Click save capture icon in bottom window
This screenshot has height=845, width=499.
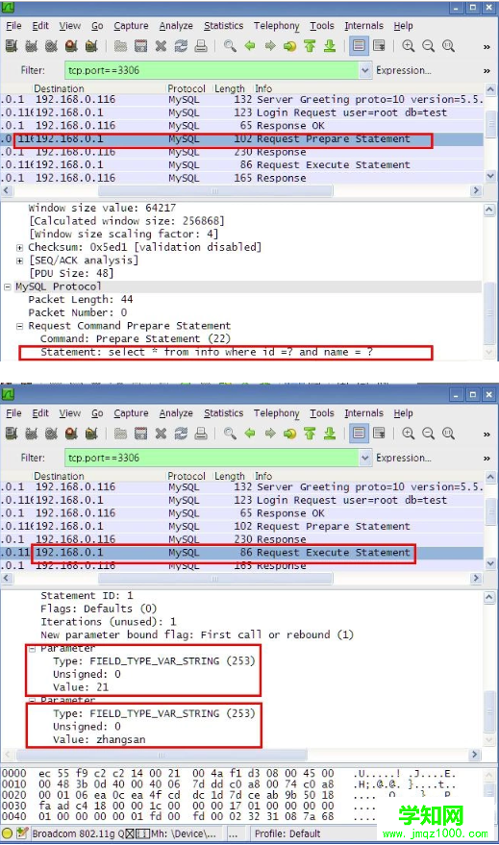coord(140,434)
